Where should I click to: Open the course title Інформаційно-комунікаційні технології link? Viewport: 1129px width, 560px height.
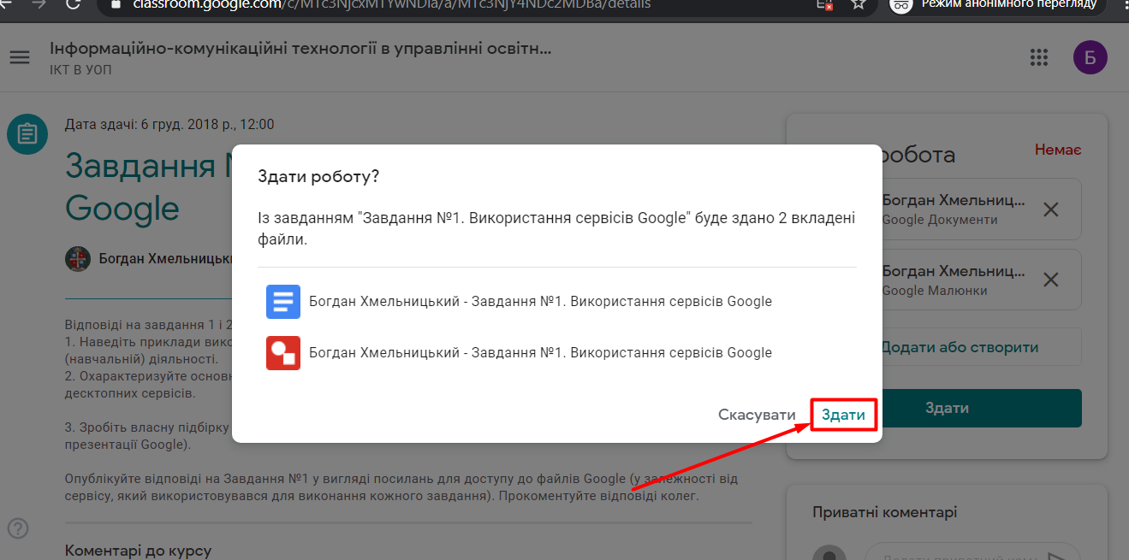click(300, 48)
